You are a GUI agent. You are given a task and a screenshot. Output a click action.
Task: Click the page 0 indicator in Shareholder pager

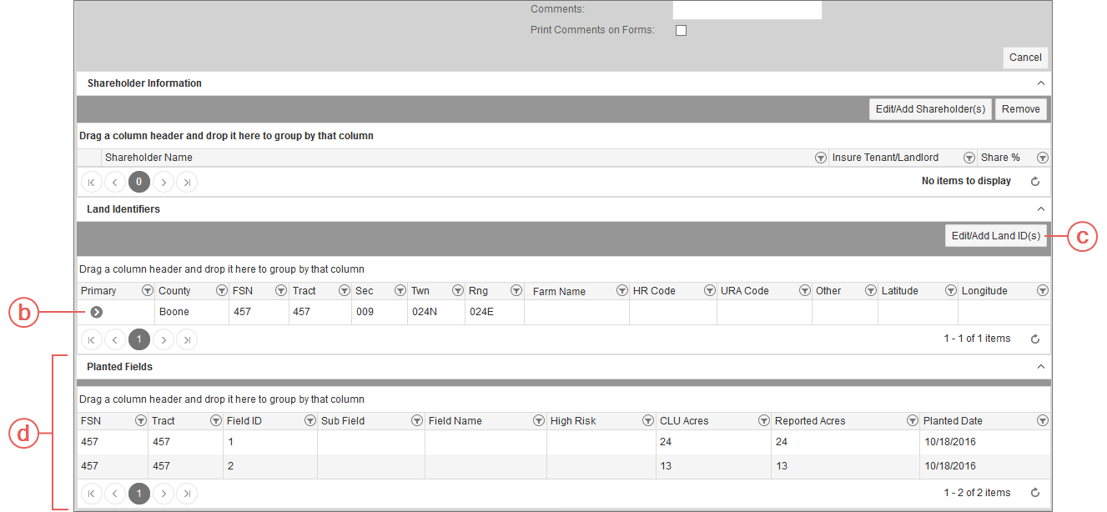coord(139,182)
